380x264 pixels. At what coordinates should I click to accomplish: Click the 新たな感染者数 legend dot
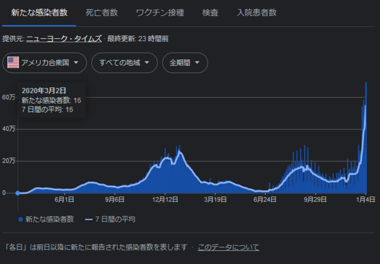click(x=20, y=219)
